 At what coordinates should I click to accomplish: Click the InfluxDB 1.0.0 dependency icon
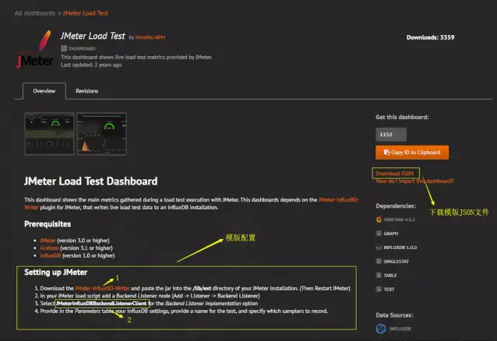[x=379, y=248]
